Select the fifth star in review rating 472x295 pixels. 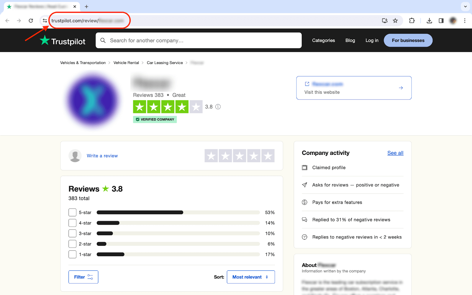[x=268, y=156]
